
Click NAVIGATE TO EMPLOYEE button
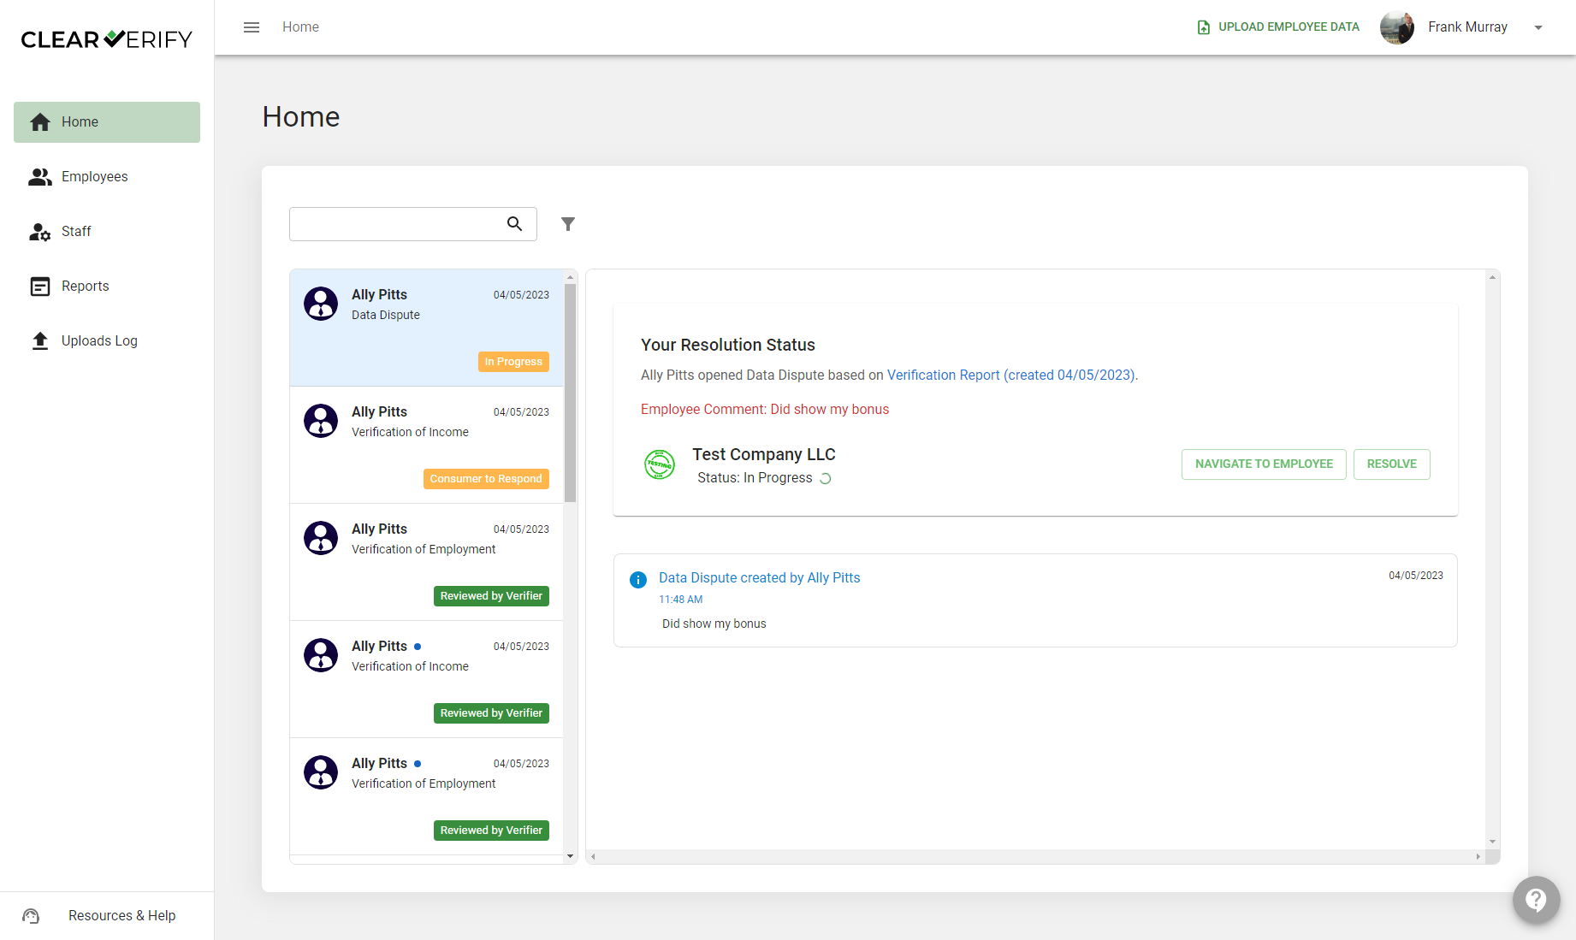(x=1264, y=464)
